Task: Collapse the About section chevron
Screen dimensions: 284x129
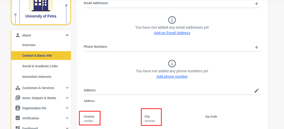Action: click(x=67, y=35)
